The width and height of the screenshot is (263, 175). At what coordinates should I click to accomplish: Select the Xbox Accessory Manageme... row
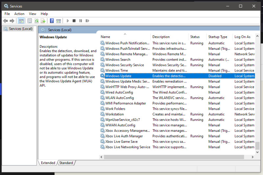[177, 131]
